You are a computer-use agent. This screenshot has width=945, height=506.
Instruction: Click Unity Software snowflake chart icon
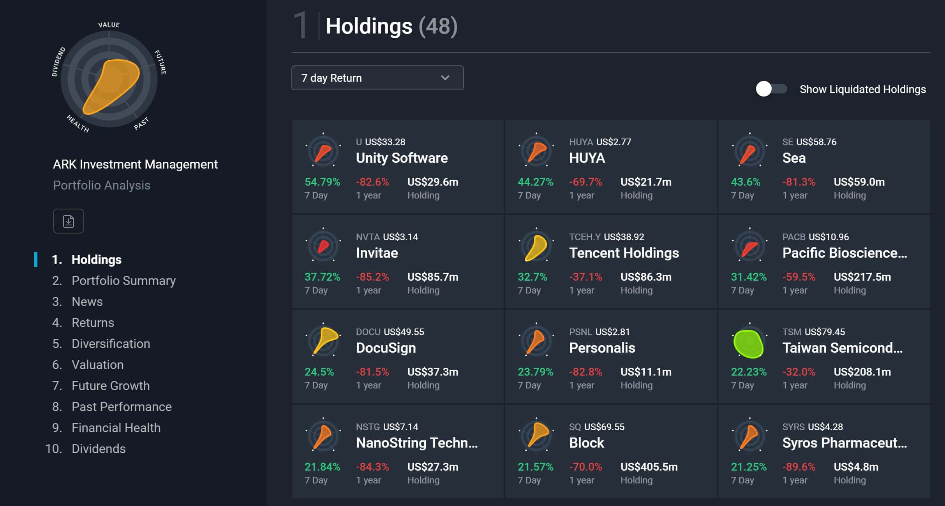(323, 151)
